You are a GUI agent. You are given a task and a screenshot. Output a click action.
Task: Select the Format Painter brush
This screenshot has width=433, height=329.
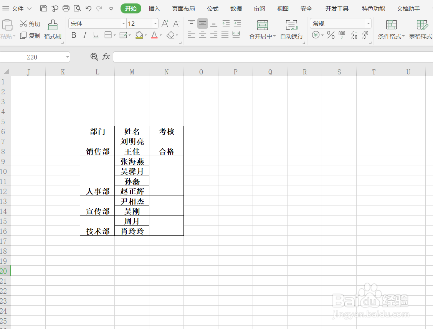click(x=53, y=29)
